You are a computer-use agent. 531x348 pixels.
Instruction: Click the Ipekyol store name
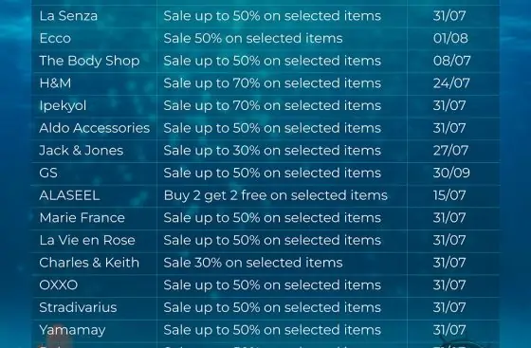pos(63,106)
